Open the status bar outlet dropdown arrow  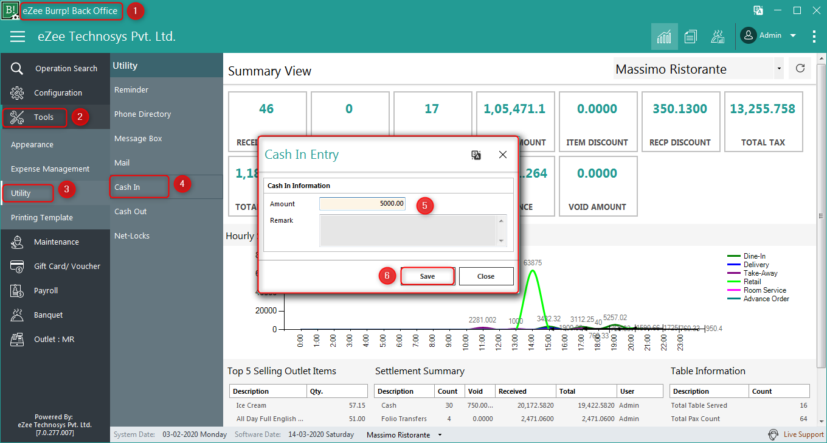(x=440, y=435)
